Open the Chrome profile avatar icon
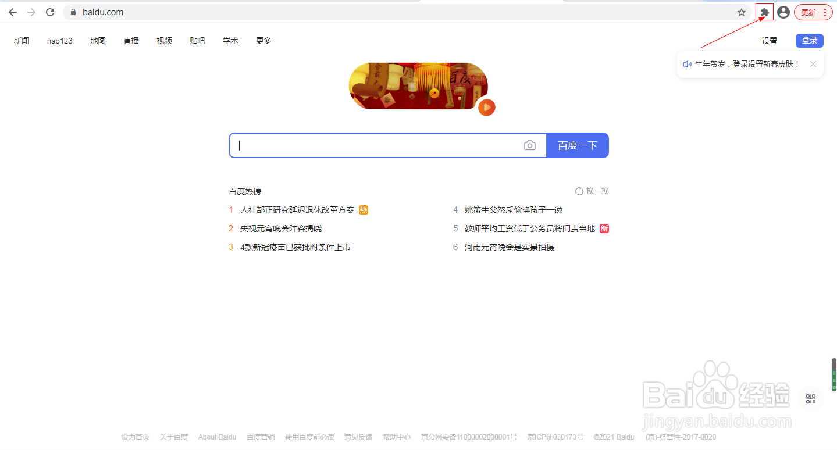The image size is (837, 450). pyautogui.click(x=783, y=12)
